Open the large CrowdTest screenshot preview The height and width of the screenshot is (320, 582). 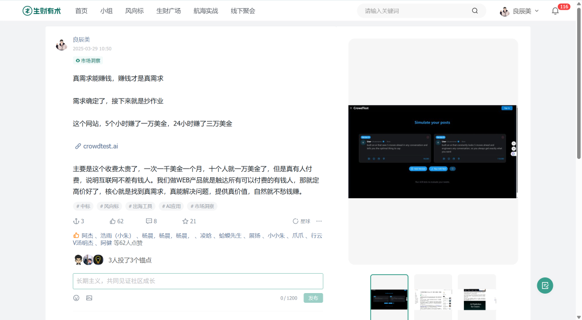pos(432,151)
